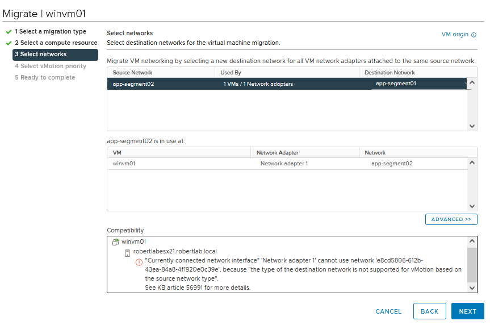Screen dimensions: 490x325
Task: Click the Network Adapter column header
Action: (305, 153)
